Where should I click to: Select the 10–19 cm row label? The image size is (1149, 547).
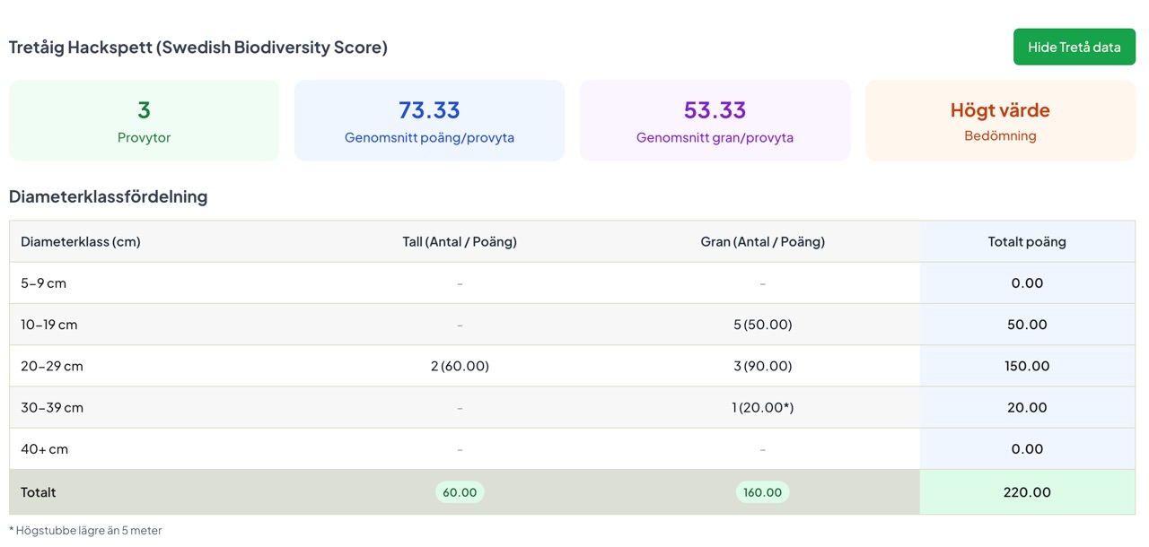49,325
